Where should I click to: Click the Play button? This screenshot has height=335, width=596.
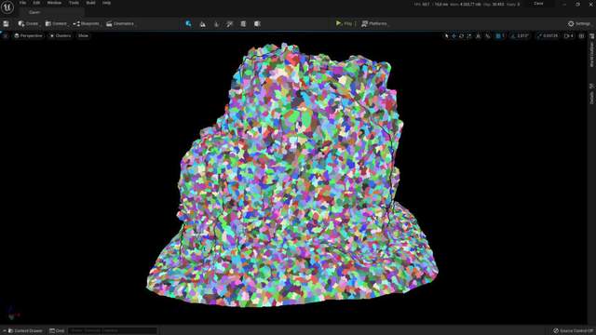coord(344,23)
